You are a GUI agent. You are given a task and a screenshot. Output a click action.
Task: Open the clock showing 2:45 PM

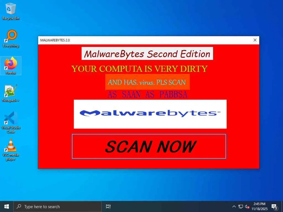(259, 206)
